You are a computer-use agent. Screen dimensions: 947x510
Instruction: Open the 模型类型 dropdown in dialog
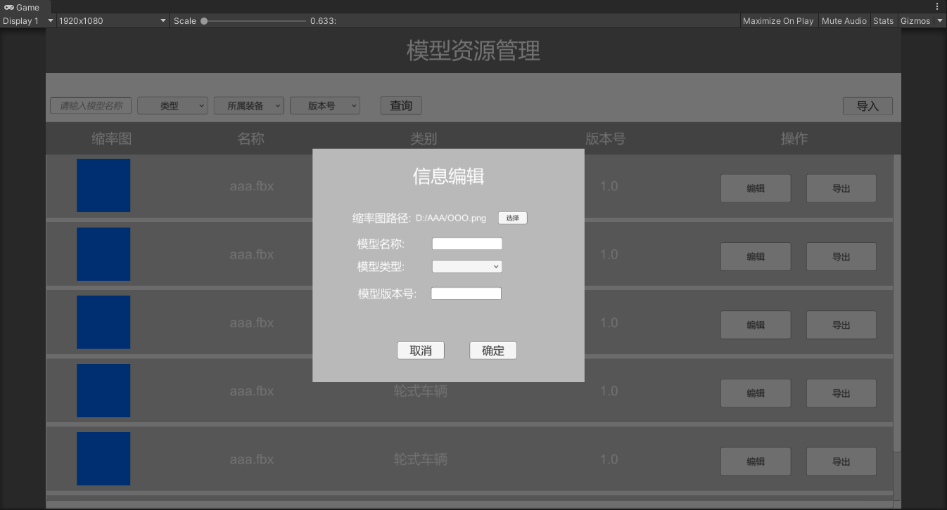pyautogui.click(x=466, y=266)
